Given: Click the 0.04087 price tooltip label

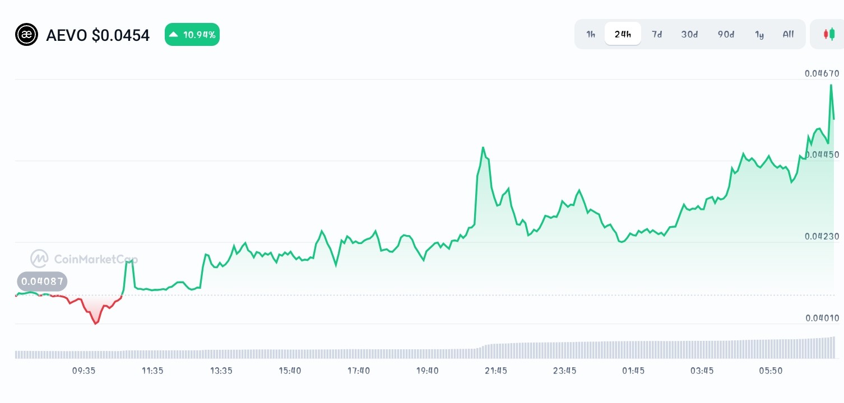Looking at the screenshot, I should pos(41,282).
